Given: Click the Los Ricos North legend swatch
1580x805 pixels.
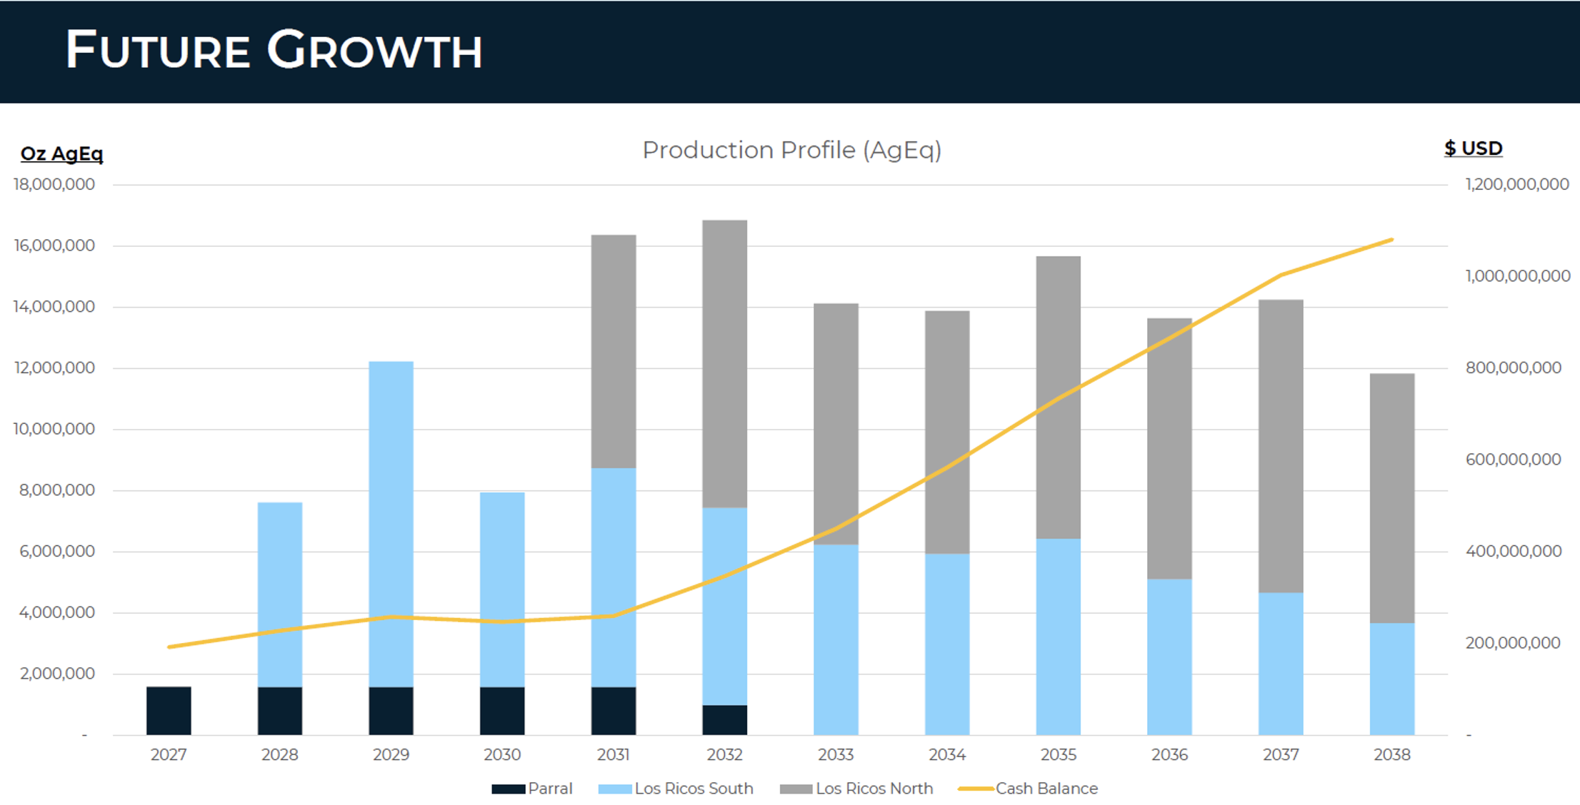Looking at the screenshot, I should (x=796, y=789).
